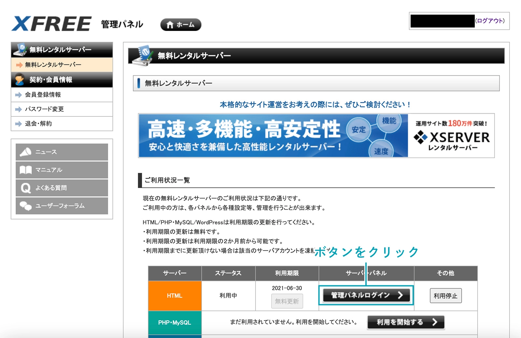Click the その他 column header

(x=445, y=273)
